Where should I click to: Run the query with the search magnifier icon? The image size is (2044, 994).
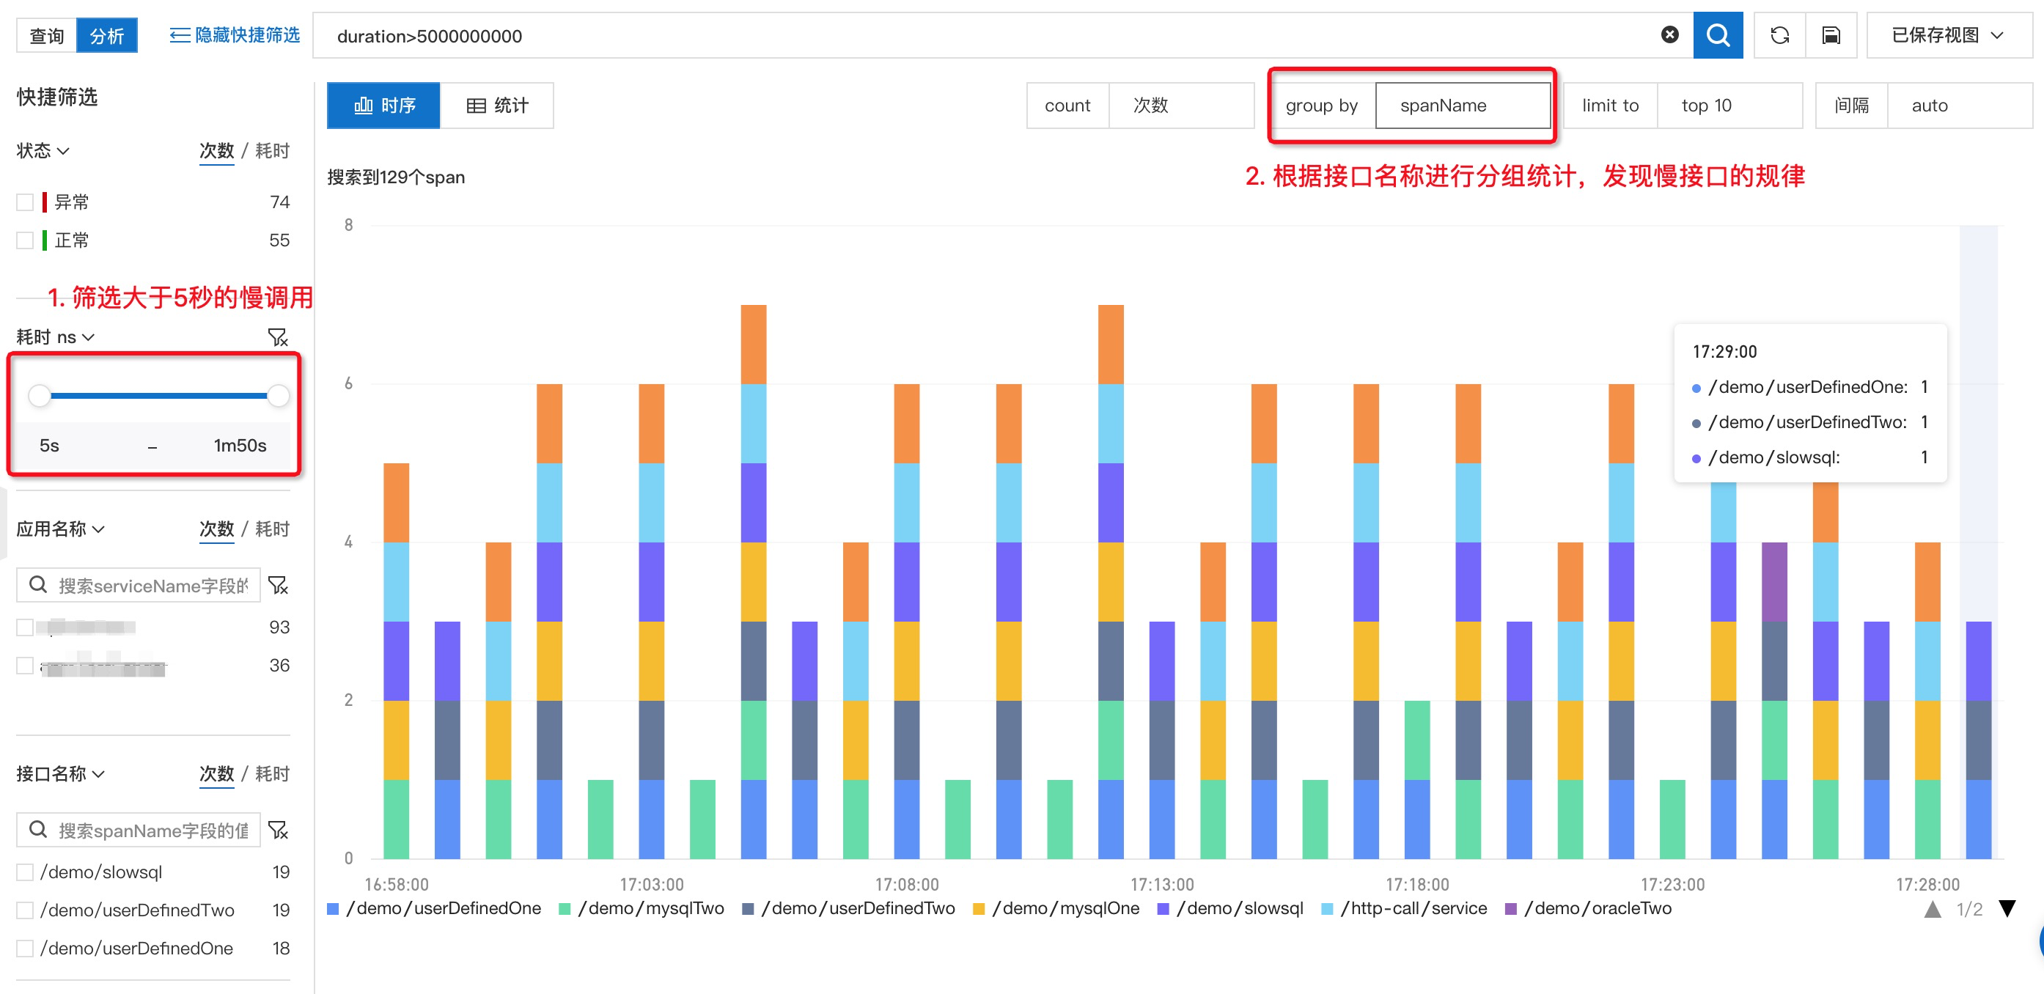point(1718,35)
